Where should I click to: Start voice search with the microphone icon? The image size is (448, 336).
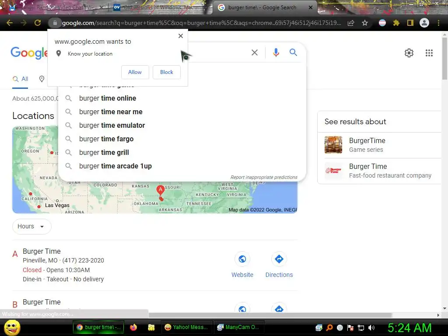click(276, 52)
